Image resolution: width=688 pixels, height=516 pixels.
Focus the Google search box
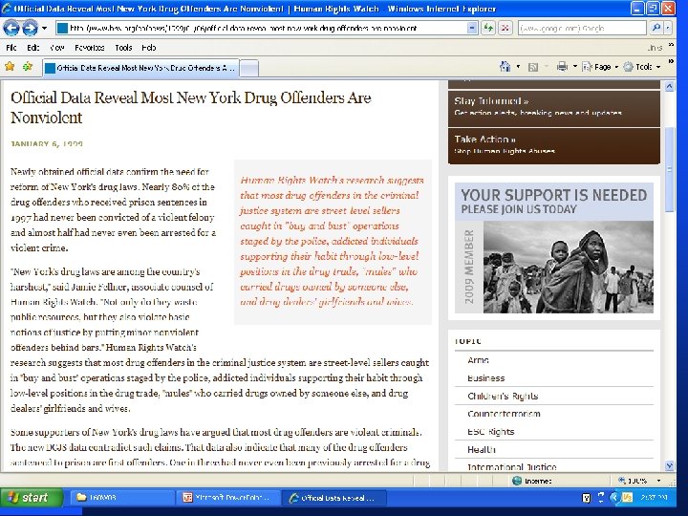581,29
